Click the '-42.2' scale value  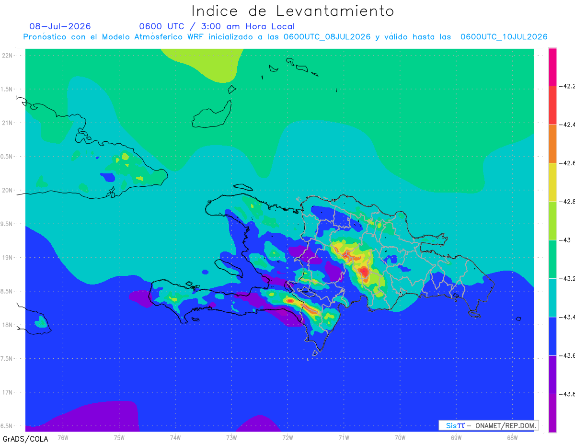(x=567, y=86)
